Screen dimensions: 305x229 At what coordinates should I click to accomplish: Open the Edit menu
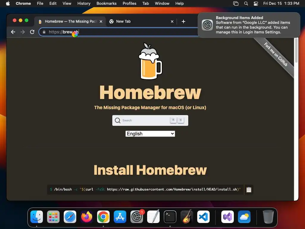(53, 4)
